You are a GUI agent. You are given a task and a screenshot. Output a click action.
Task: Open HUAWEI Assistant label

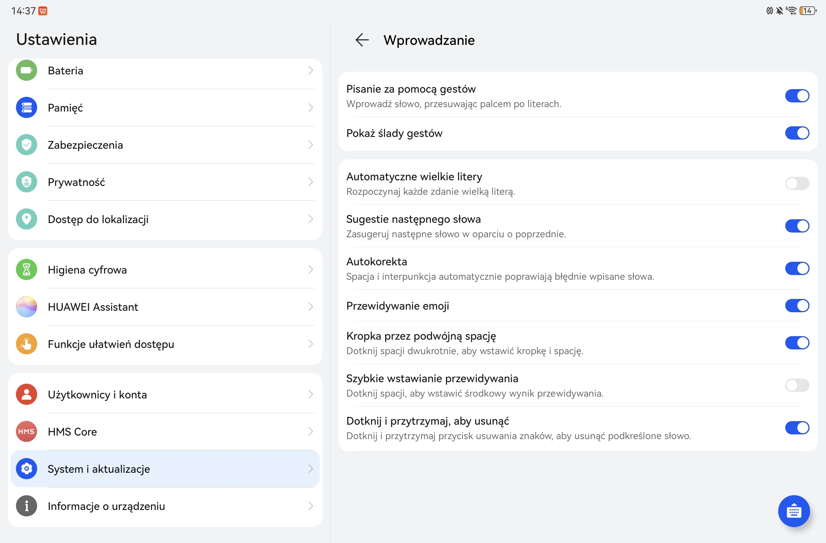[x=93, y=307]
